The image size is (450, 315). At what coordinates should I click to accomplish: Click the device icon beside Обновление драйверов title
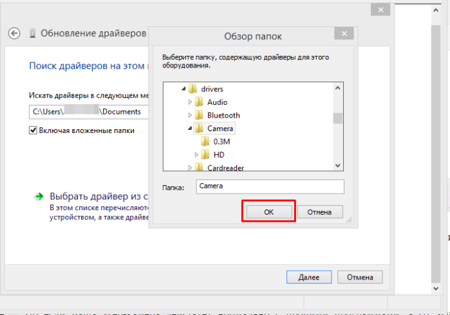coord(33,33)
